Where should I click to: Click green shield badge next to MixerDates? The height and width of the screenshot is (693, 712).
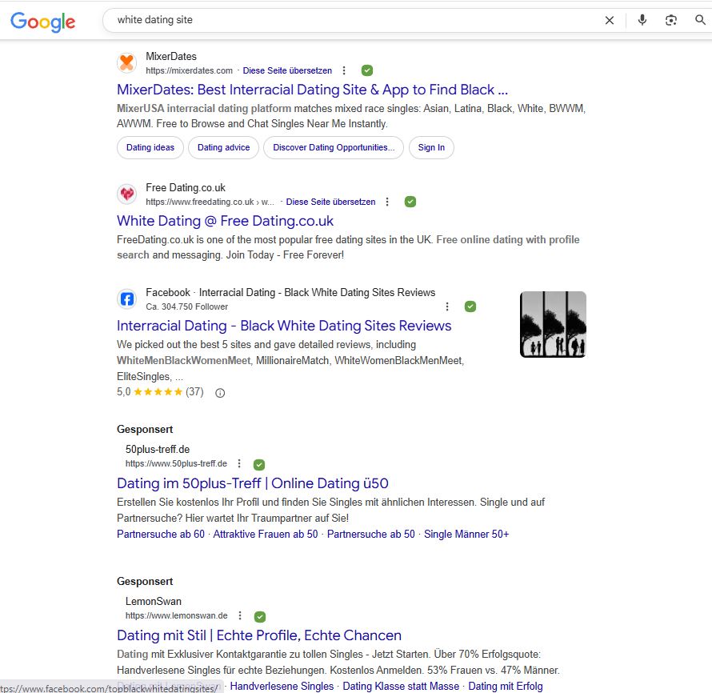pyautogui.click(x=367, y=70)
